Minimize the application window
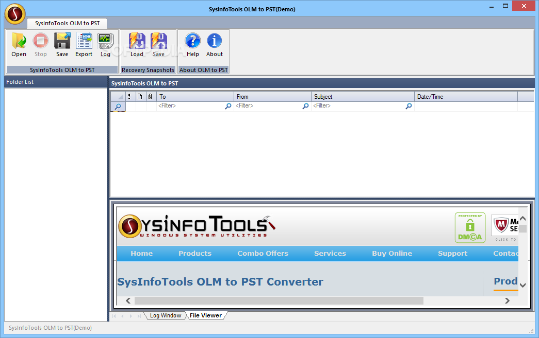Viewport: 539px width, 338px height. 492,6
